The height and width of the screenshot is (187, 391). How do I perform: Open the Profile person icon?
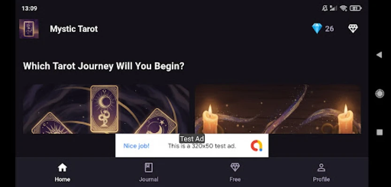point(321,168)
